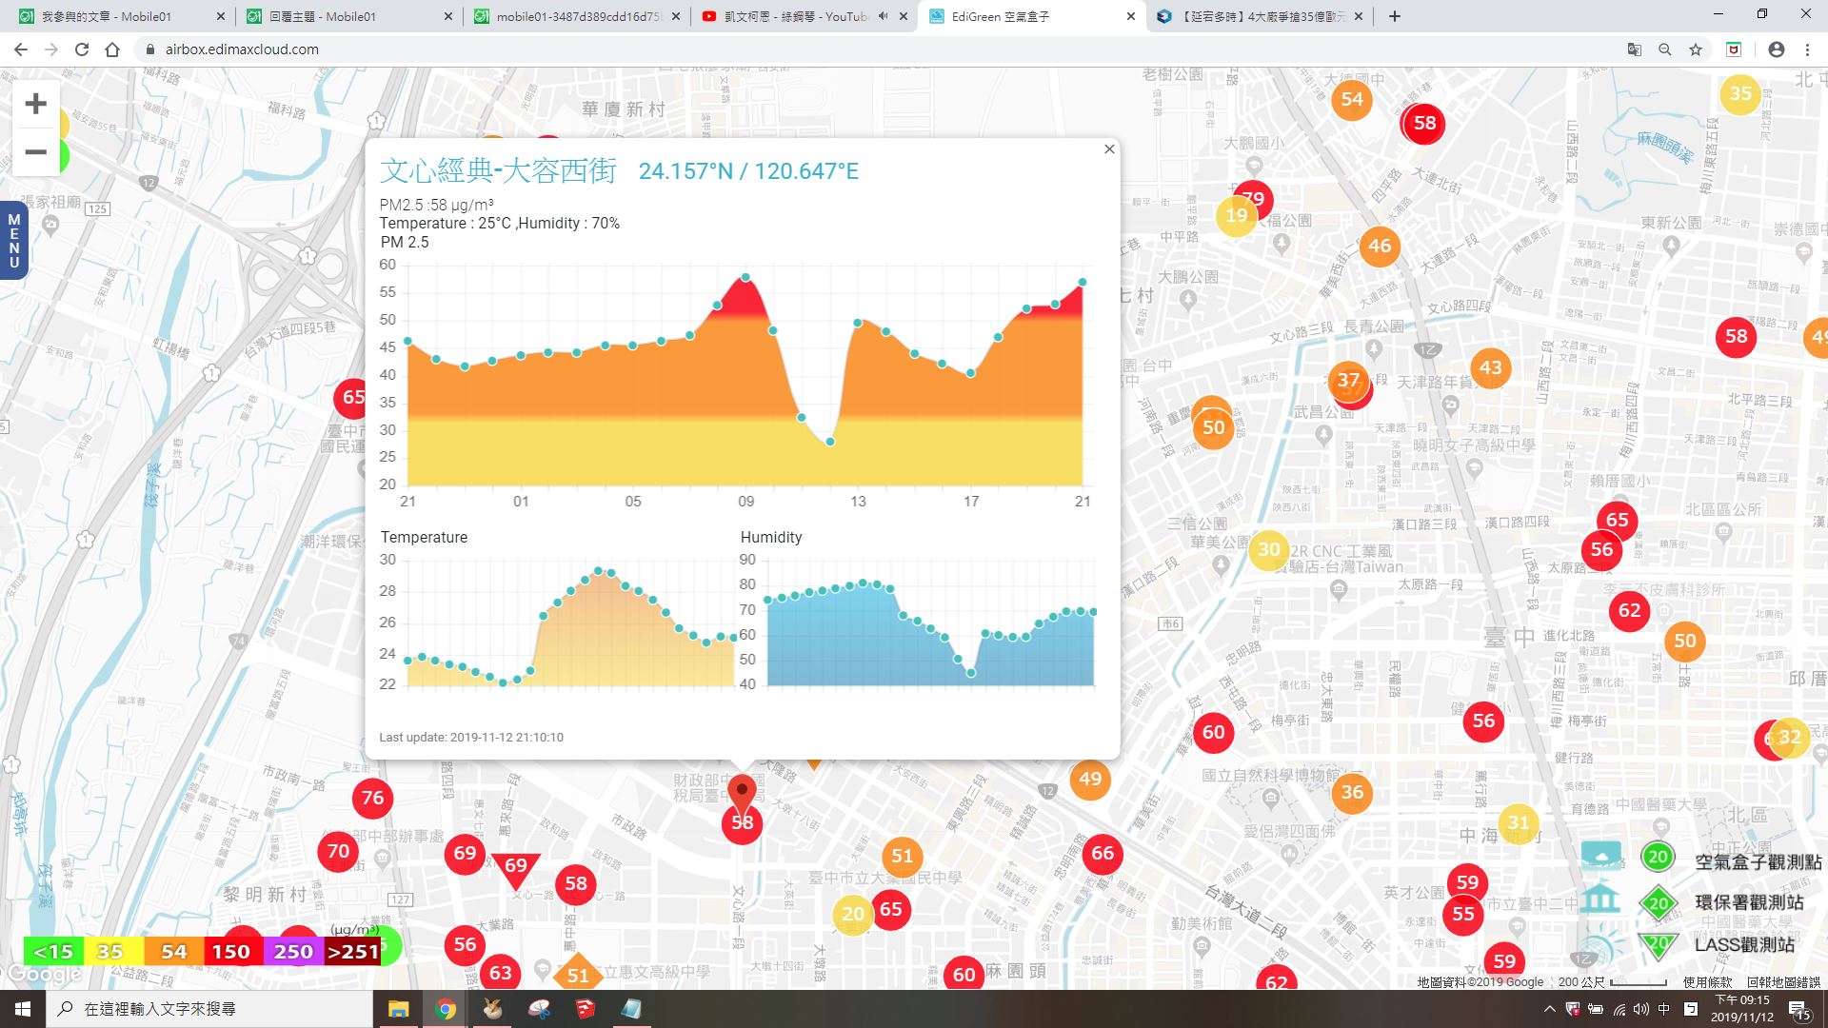Open the blue MENU side tab
Image resolution: width=1828 pixels, height=1028 pixels.
pos(13,241)
